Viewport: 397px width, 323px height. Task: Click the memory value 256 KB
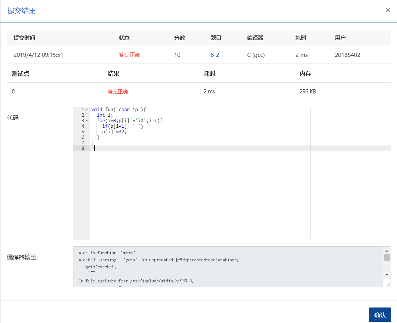[x=308, y=92]
